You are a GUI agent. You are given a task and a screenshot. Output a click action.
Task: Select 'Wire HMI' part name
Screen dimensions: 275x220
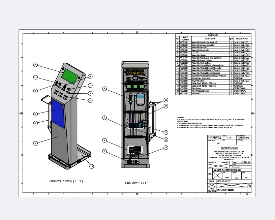(x=196, y=94)
